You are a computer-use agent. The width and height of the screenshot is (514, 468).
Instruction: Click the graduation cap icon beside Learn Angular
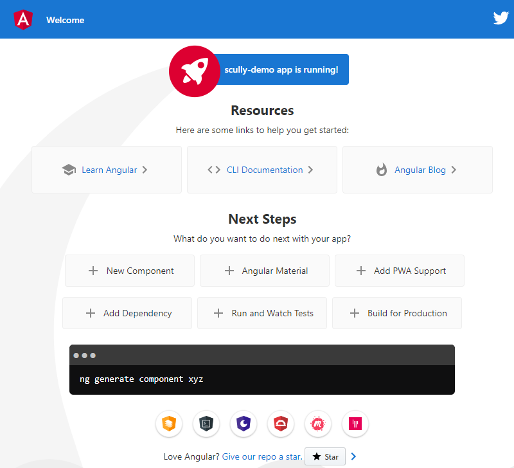69,170
